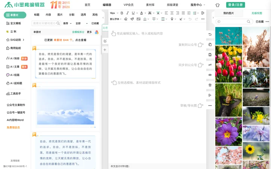Click the import arrow icon in toolbar
This screenshot has width=271, height=169.
(x=203, y=13)
